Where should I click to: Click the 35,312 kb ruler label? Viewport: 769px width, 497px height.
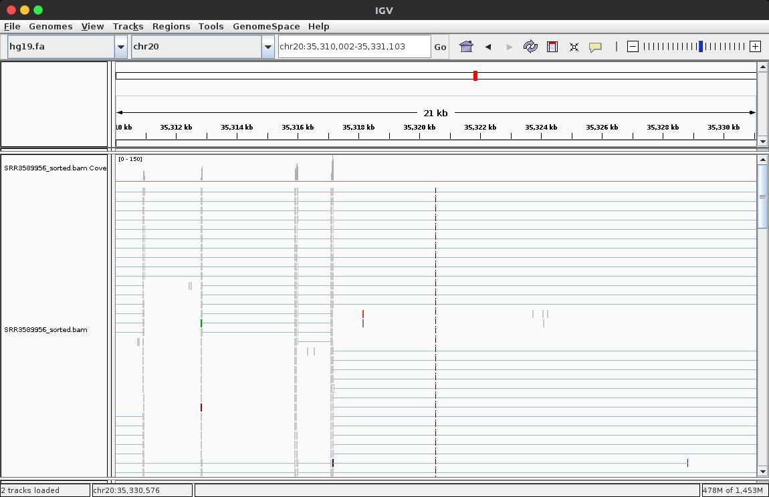176,127
